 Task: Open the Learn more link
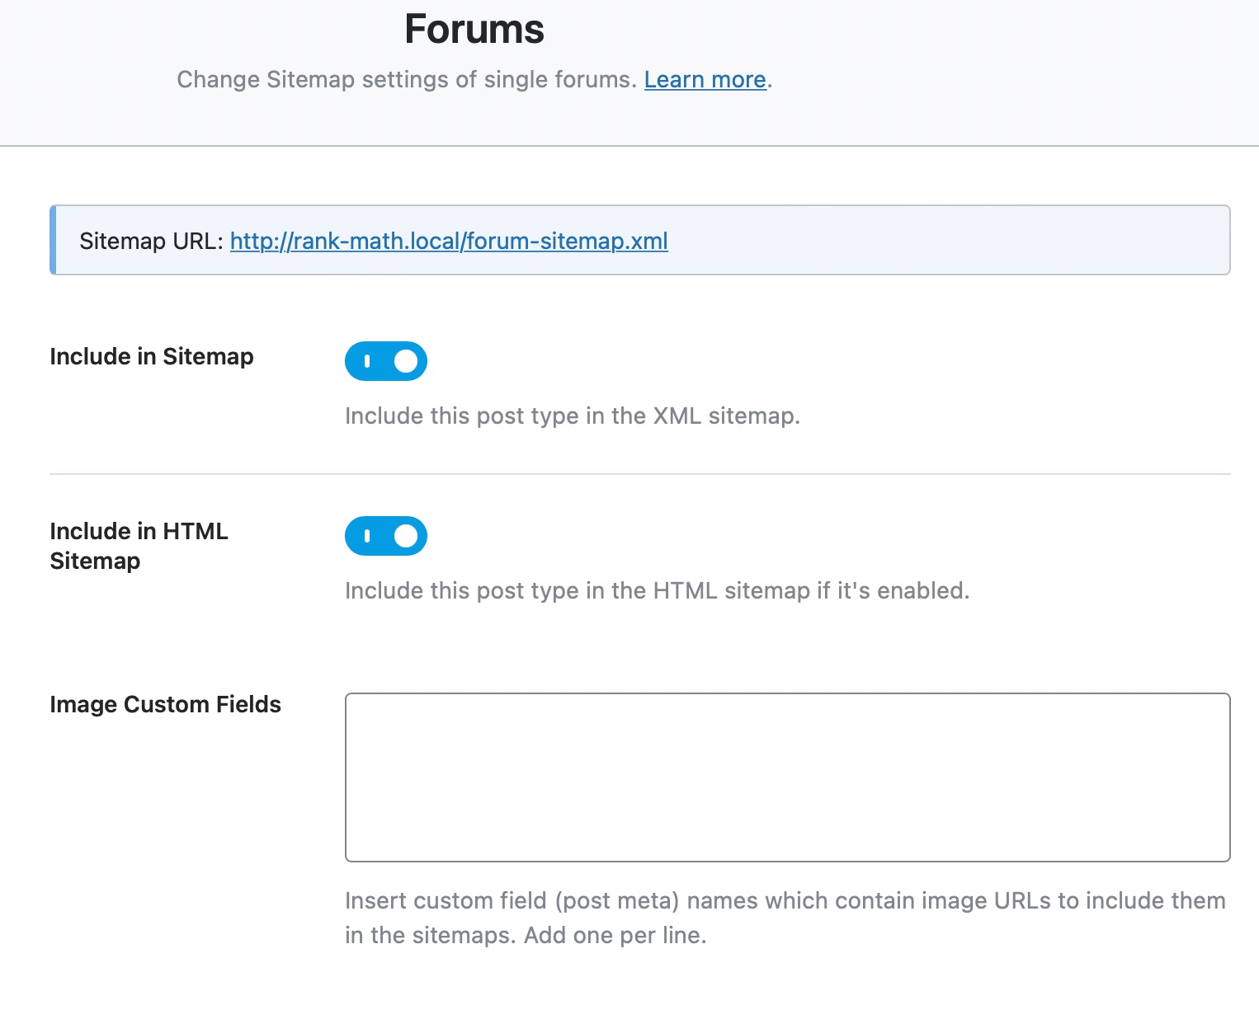pos(705,80)
